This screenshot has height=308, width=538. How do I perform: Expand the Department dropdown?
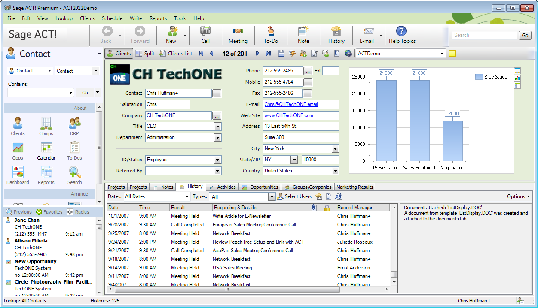[218, 138]
